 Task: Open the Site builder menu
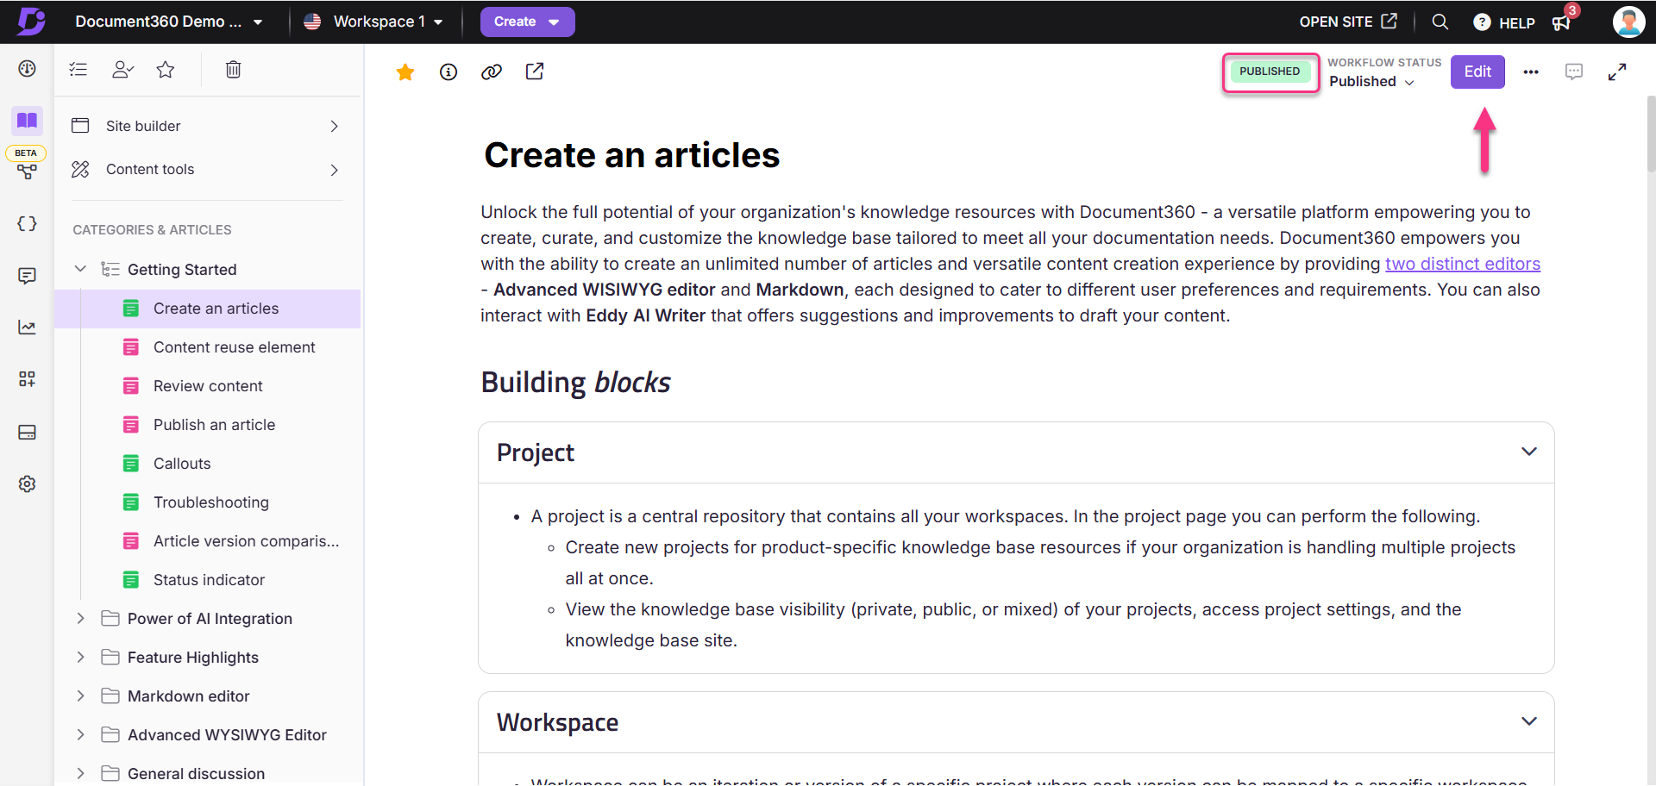(x=205, y=126)
